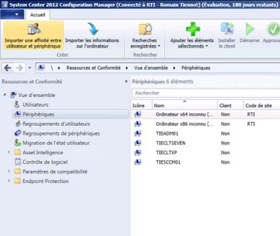Collapse the Ressources et Conformité navigation pane
The height and width of the screenshot is (236, 280).
coord(126,81)
